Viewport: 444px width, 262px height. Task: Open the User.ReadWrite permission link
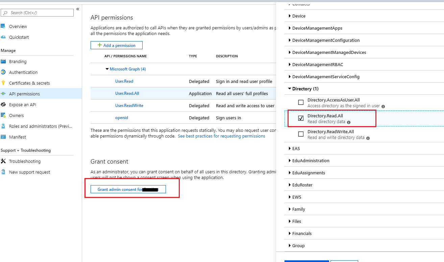coord(129,106)
